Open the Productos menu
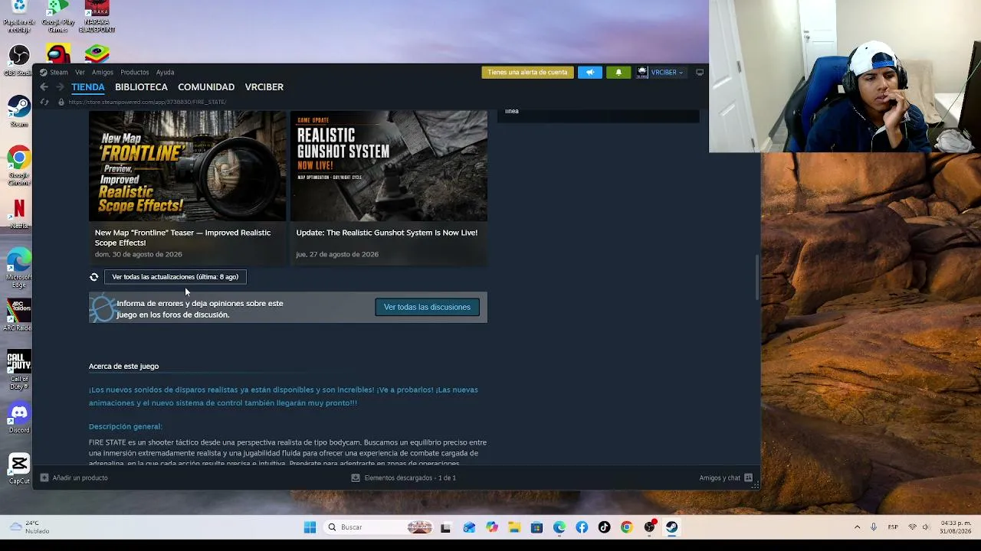Image resolution: width=981 pixels, height=551 pixels. 135,73
